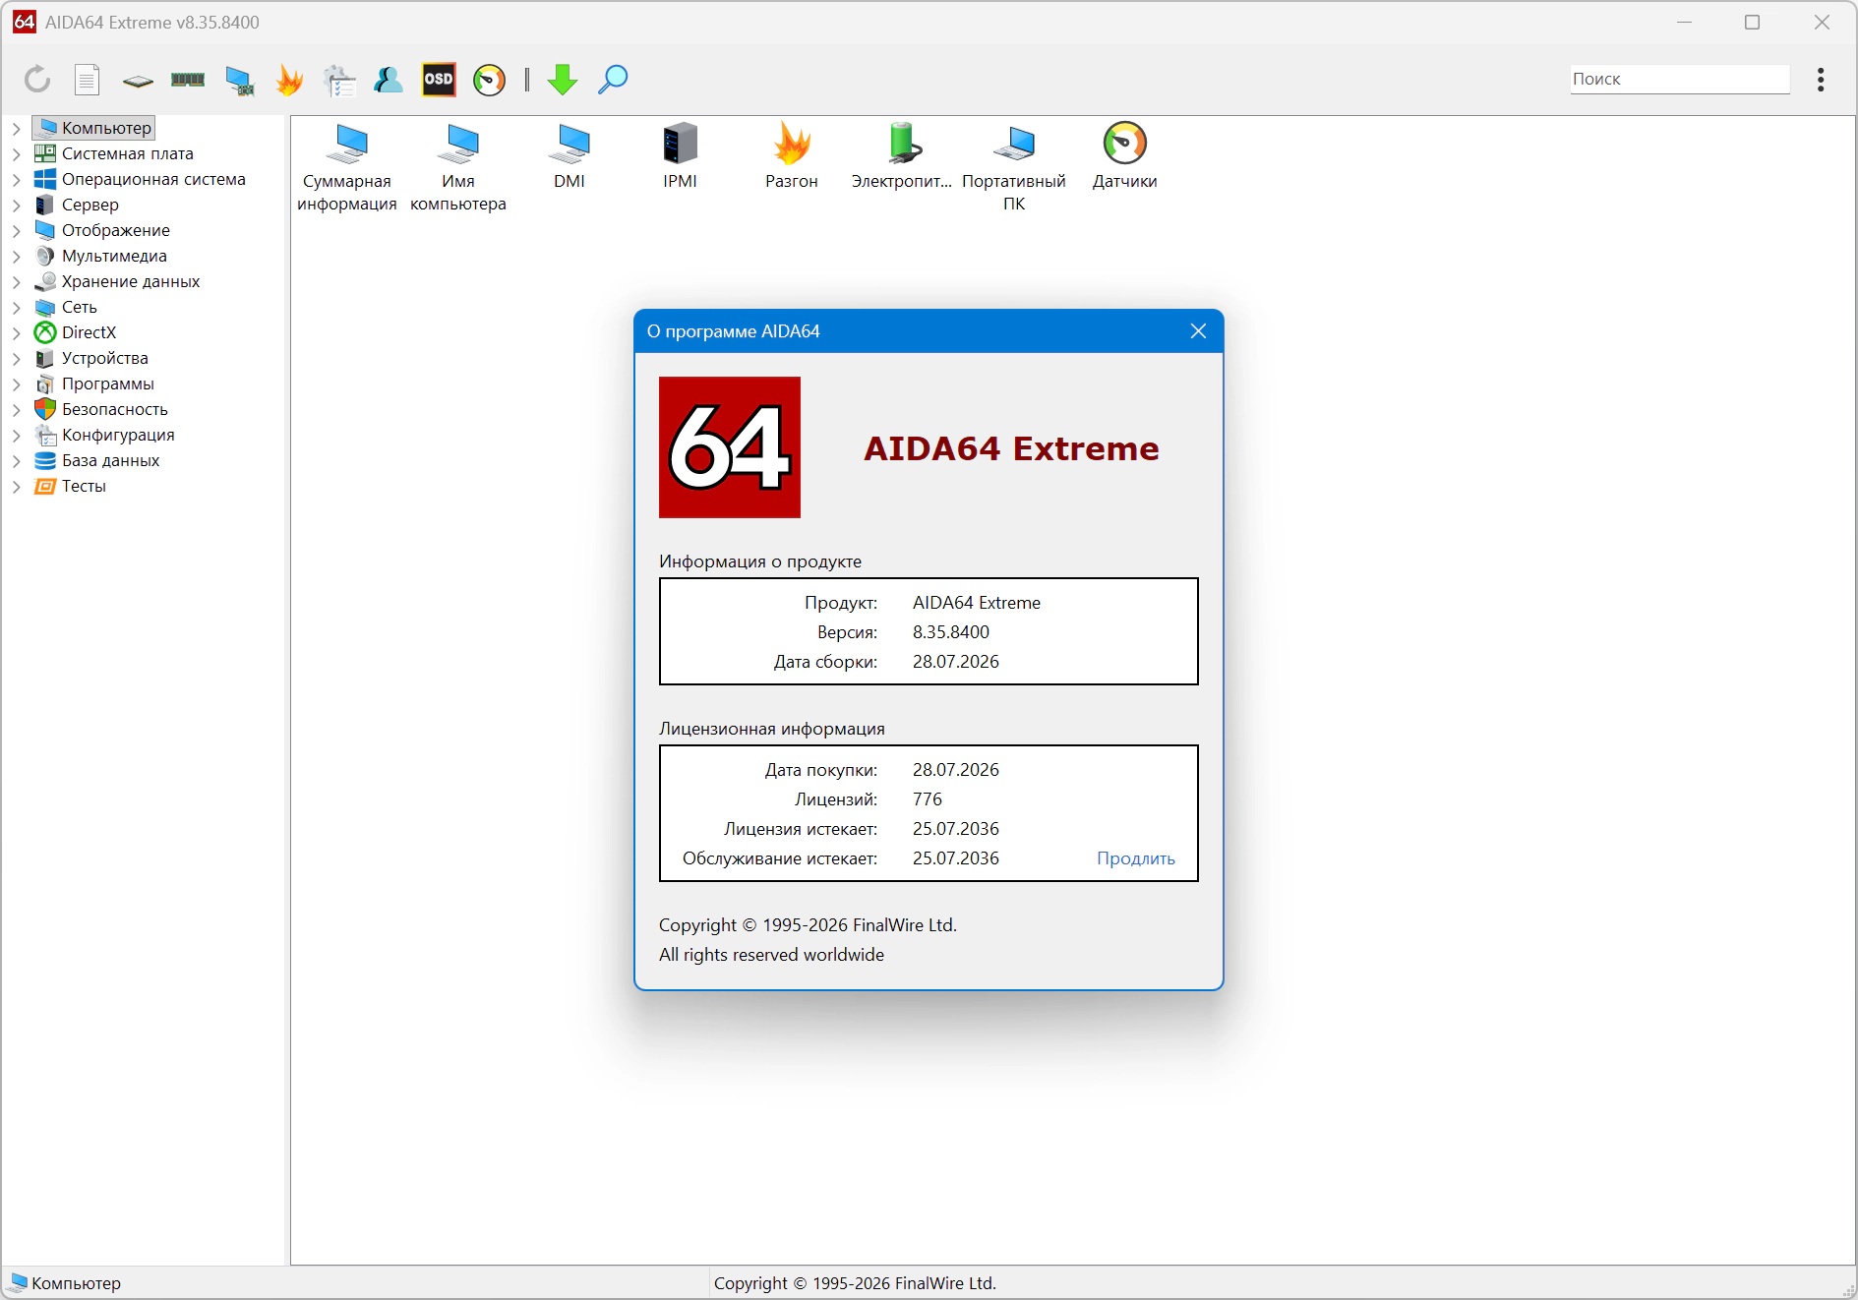Image resolution: width=1858 pixels, height=1300 pixels.
Task: Expand the Отображение tree node
Action: tap(17, 230)
